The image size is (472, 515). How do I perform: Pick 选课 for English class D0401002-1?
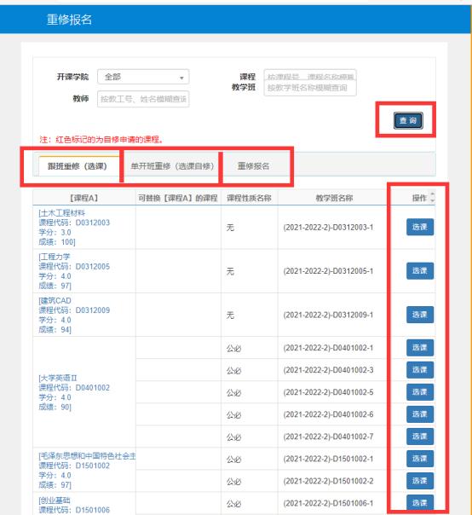point(420,348)
